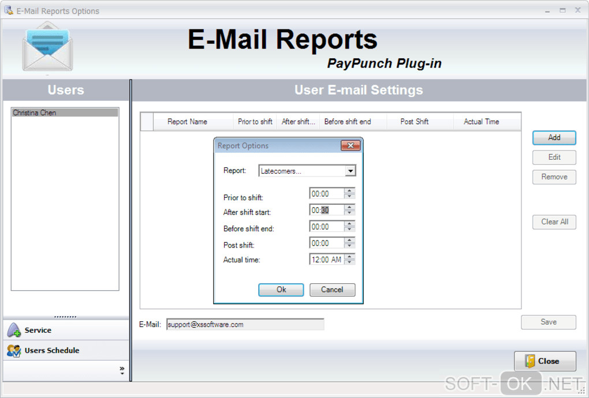The image size is (589, 398).
Task: Click the Report Options dialog title bar
Action: (278, 145)
